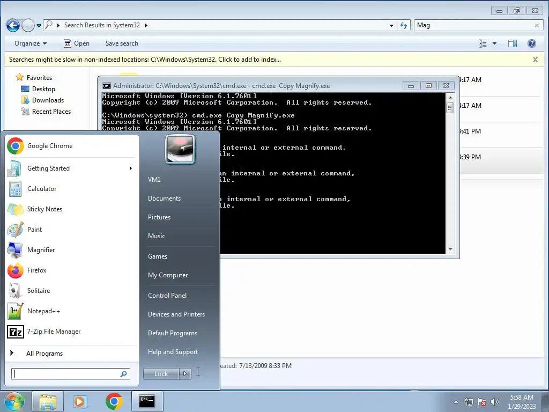
Task: Click Search Results in System32 breadcrumb
Action: (x=102, y=25)
